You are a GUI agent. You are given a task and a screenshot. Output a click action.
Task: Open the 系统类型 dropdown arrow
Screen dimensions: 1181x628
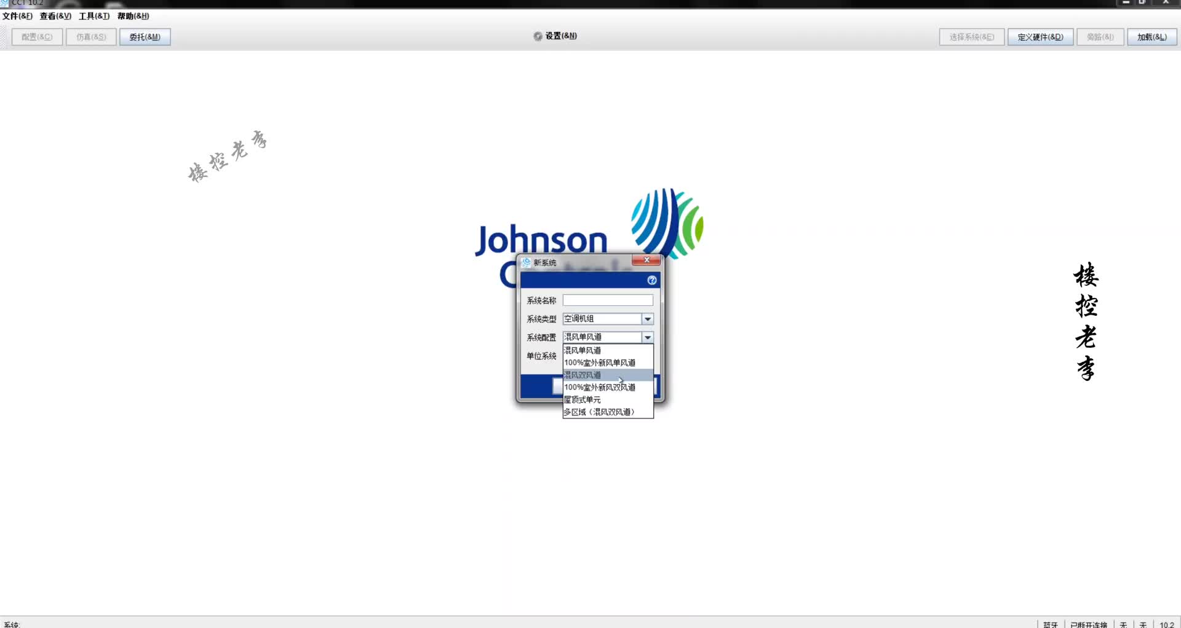pyautogui.click(x=648, y=319)
